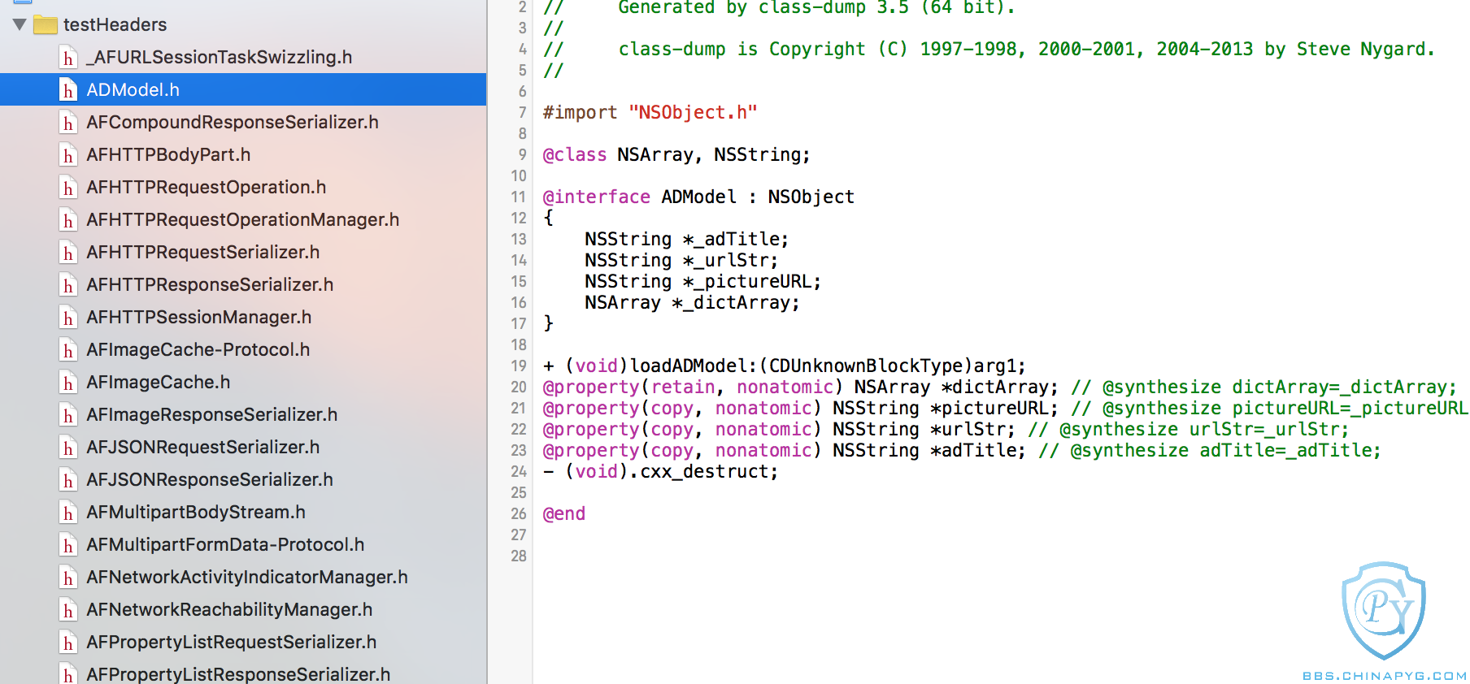Click header icon of AFMultipartFormData-Protocol.h

[x=68, y=545]
